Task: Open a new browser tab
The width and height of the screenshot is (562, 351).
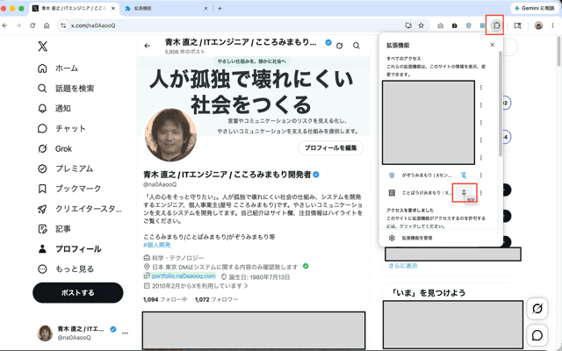Action: tap(220, 8)
